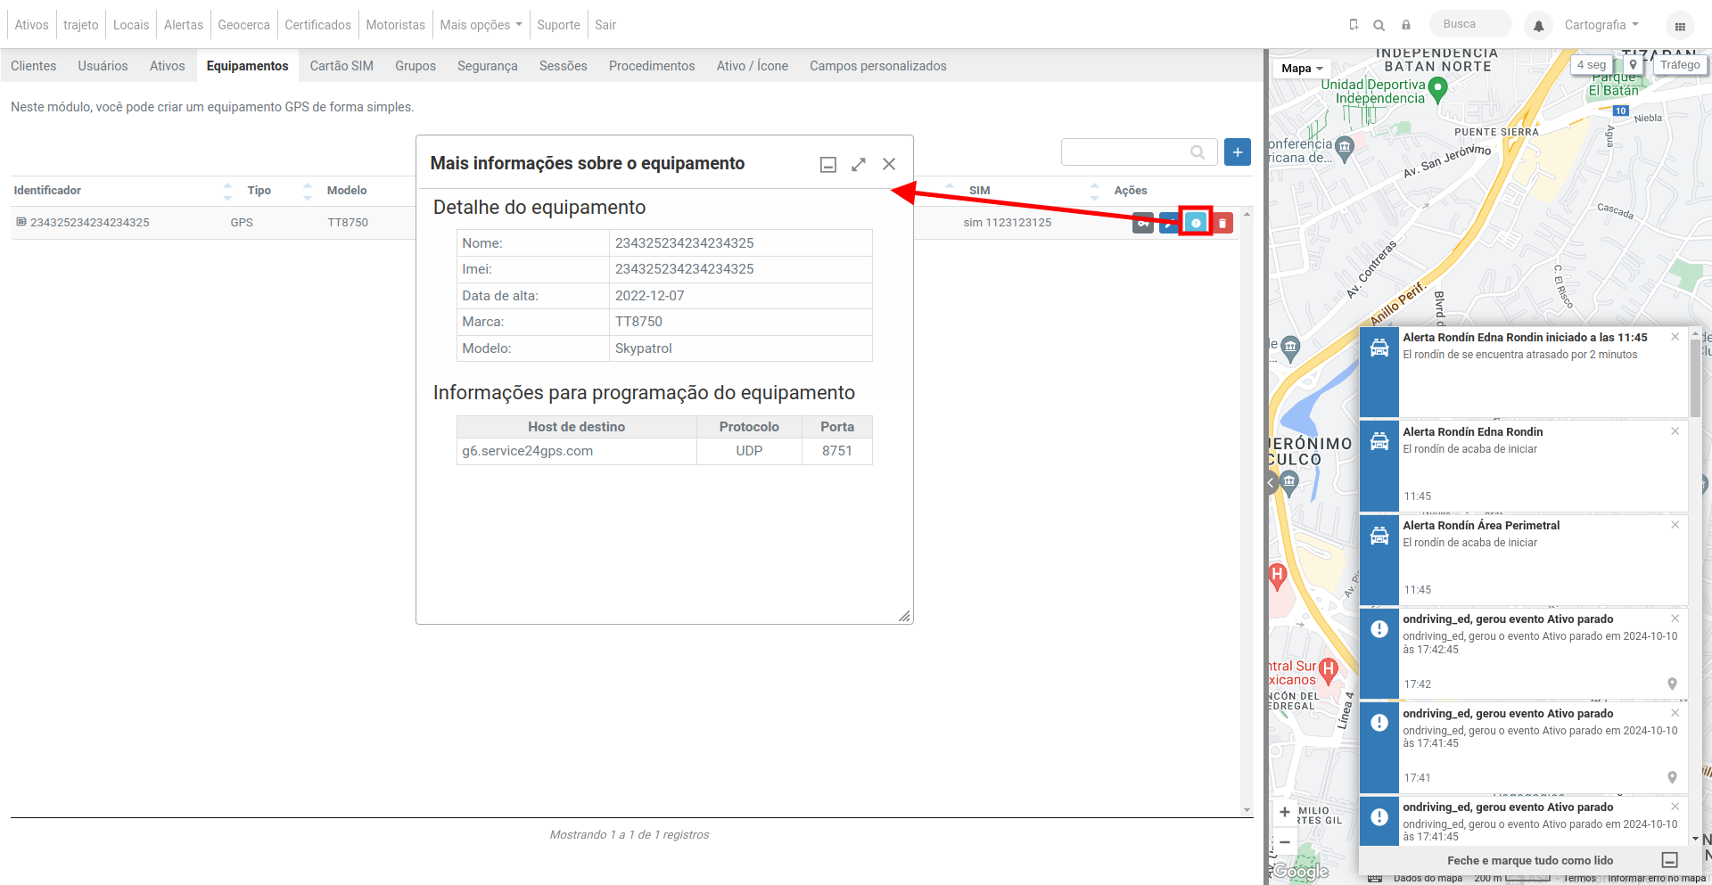Viewport: 1712px width, 885px height.
Task: Open the apps grid menu
Action: click(1680, 26)
